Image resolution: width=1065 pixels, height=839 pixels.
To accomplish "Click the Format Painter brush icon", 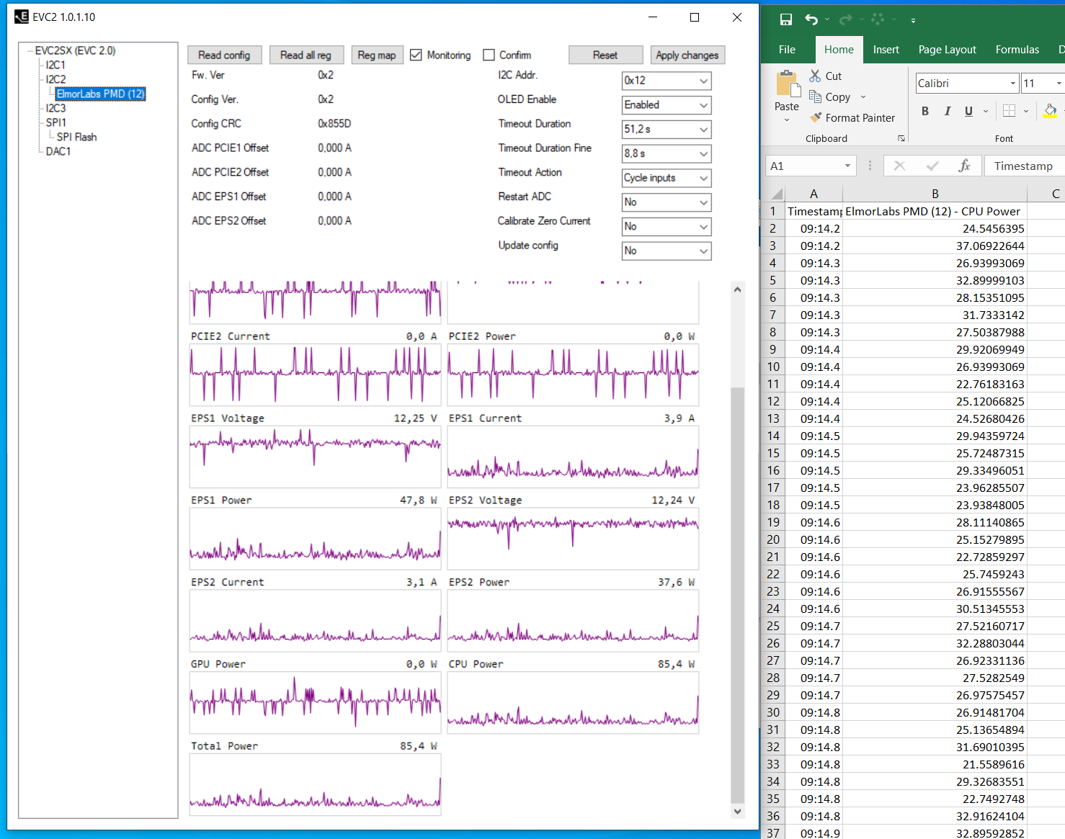I will (816, 117).
